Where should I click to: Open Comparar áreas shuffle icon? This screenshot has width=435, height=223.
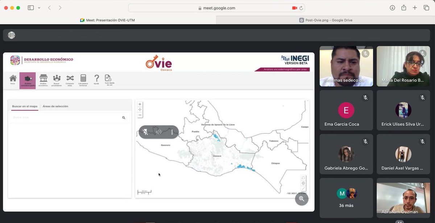(70, 80)
